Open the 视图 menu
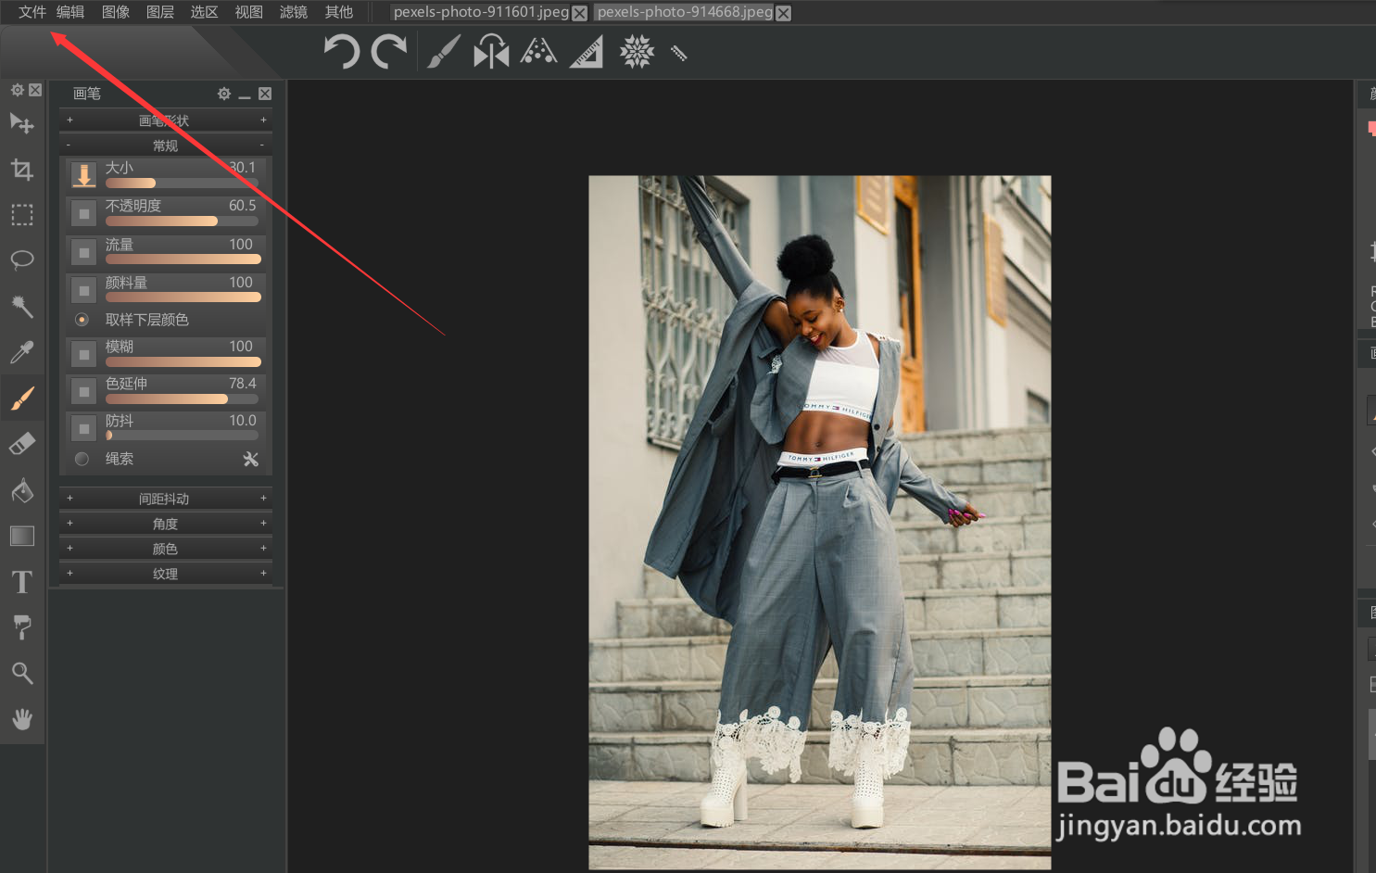 [249, 12]
